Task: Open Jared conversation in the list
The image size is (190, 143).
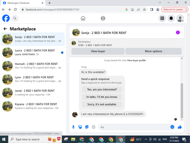Action: click(x=33, y=93)
